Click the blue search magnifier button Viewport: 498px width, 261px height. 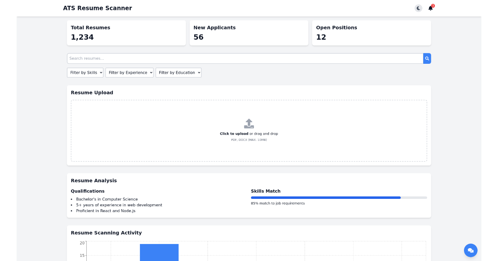click(x=427, y=58)
